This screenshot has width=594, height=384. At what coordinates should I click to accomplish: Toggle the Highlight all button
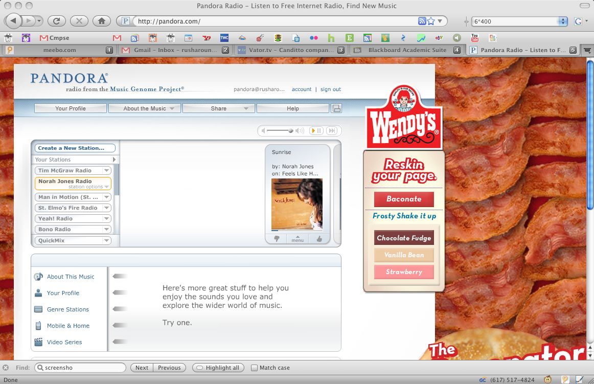click(218, 368)
